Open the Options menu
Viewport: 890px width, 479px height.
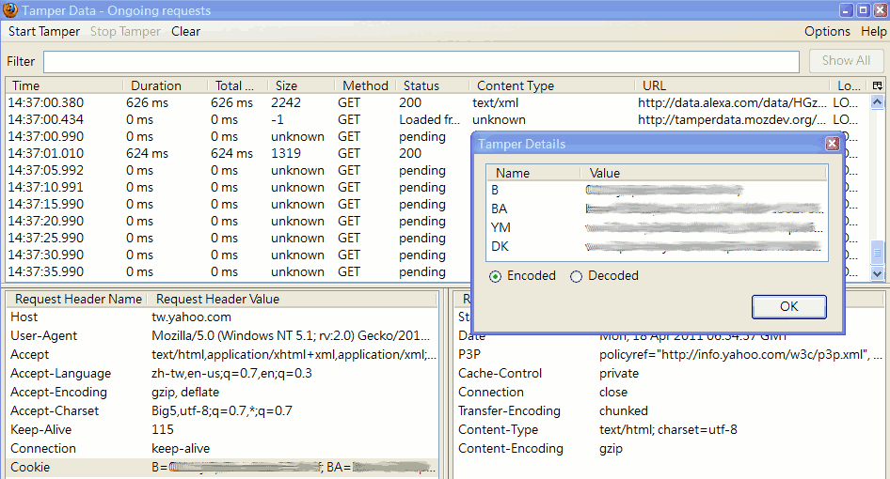(x=827, y=32)
